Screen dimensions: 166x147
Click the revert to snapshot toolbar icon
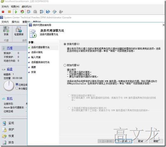tap(35, 12)
